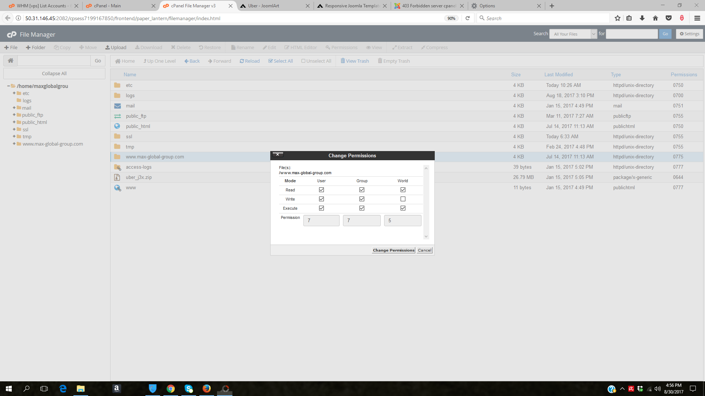Click the World permission number field
The image size is (705, 396).
(402, 221)
